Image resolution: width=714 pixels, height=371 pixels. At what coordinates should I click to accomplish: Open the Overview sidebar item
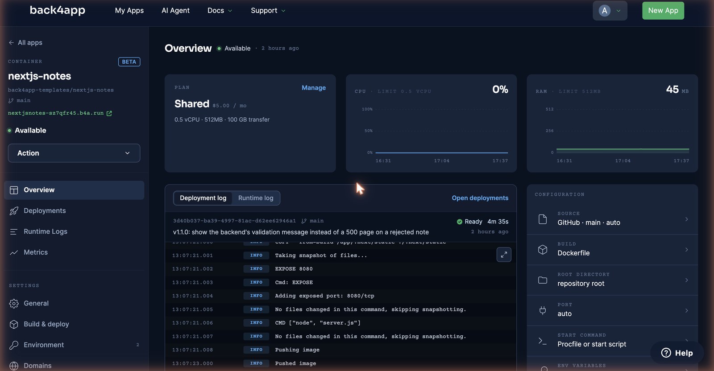pos(74,190)
